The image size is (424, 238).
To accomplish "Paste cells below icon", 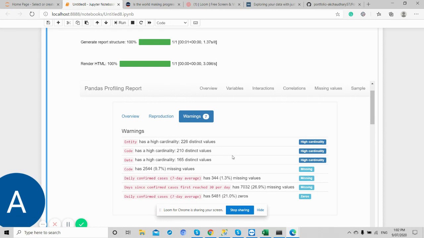I will point(86,23).
